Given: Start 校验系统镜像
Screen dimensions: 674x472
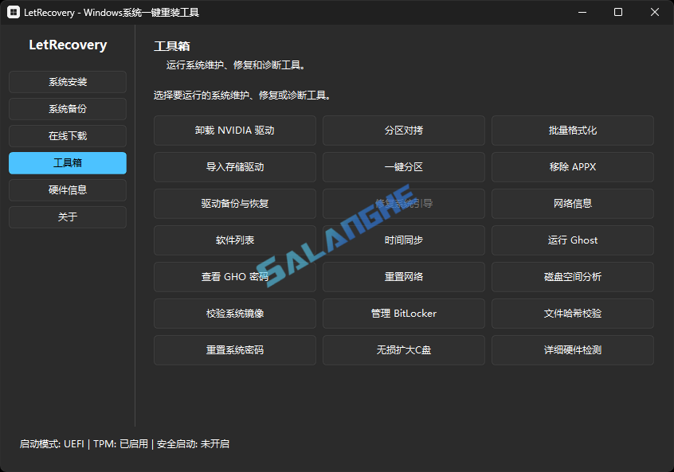Looking at the screenshot, I should pos(235,314).
